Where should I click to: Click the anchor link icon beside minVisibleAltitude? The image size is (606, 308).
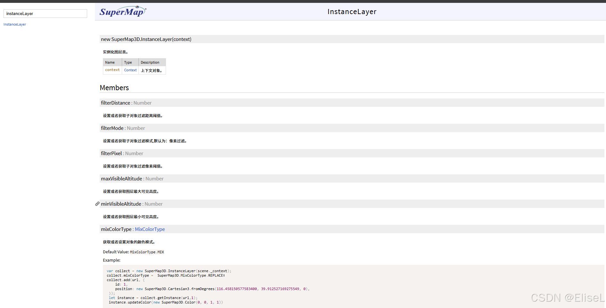97,204
